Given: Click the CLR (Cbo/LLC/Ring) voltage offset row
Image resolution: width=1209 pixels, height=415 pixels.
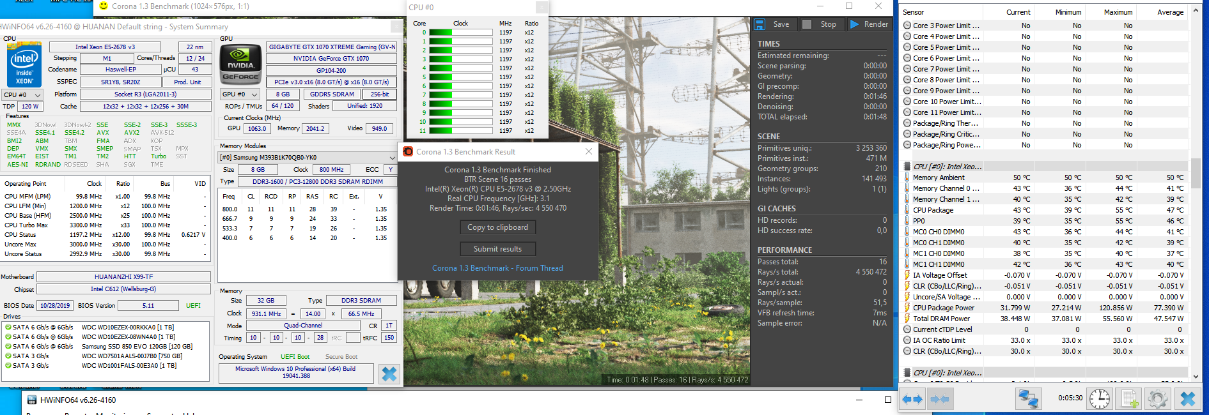Looking at the screenshot, I should pyautogui.click(x=1043, y=286).
